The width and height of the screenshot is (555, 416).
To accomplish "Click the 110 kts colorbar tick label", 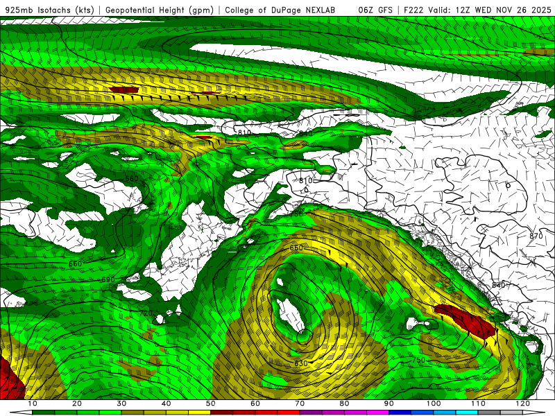I will coord(478,404).
